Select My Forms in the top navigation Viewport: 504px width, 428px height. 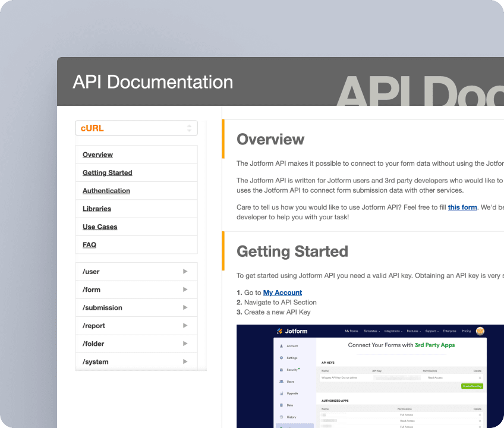pos(351,330)
